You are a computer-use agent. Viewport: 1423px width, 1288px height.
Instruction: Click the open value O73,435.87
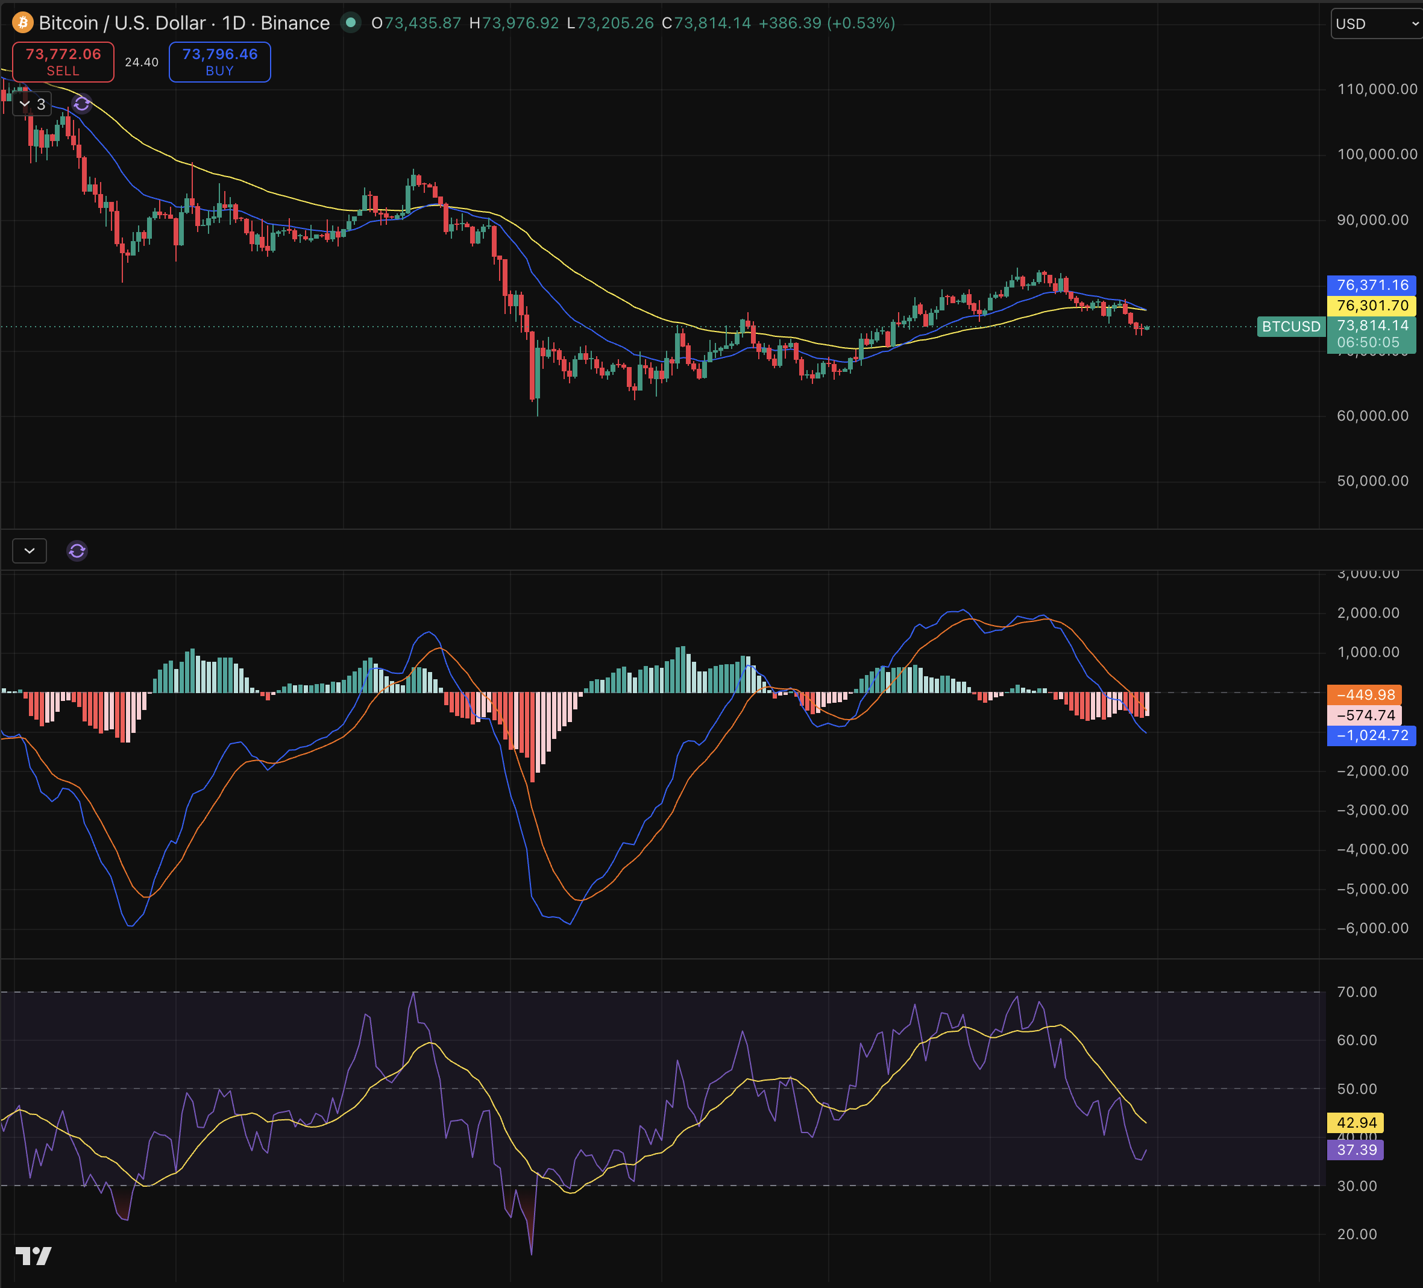(x=416, y=24)
